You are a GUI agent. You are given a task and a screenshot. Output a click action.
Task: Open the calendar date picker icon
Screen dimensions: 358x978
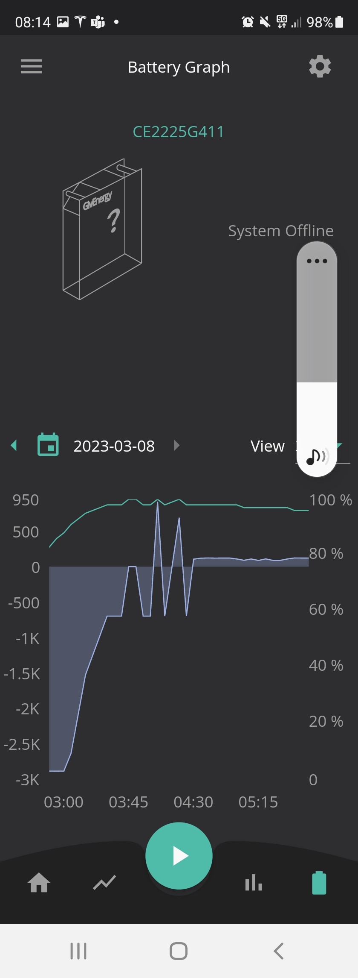click(x=48, y=445)
